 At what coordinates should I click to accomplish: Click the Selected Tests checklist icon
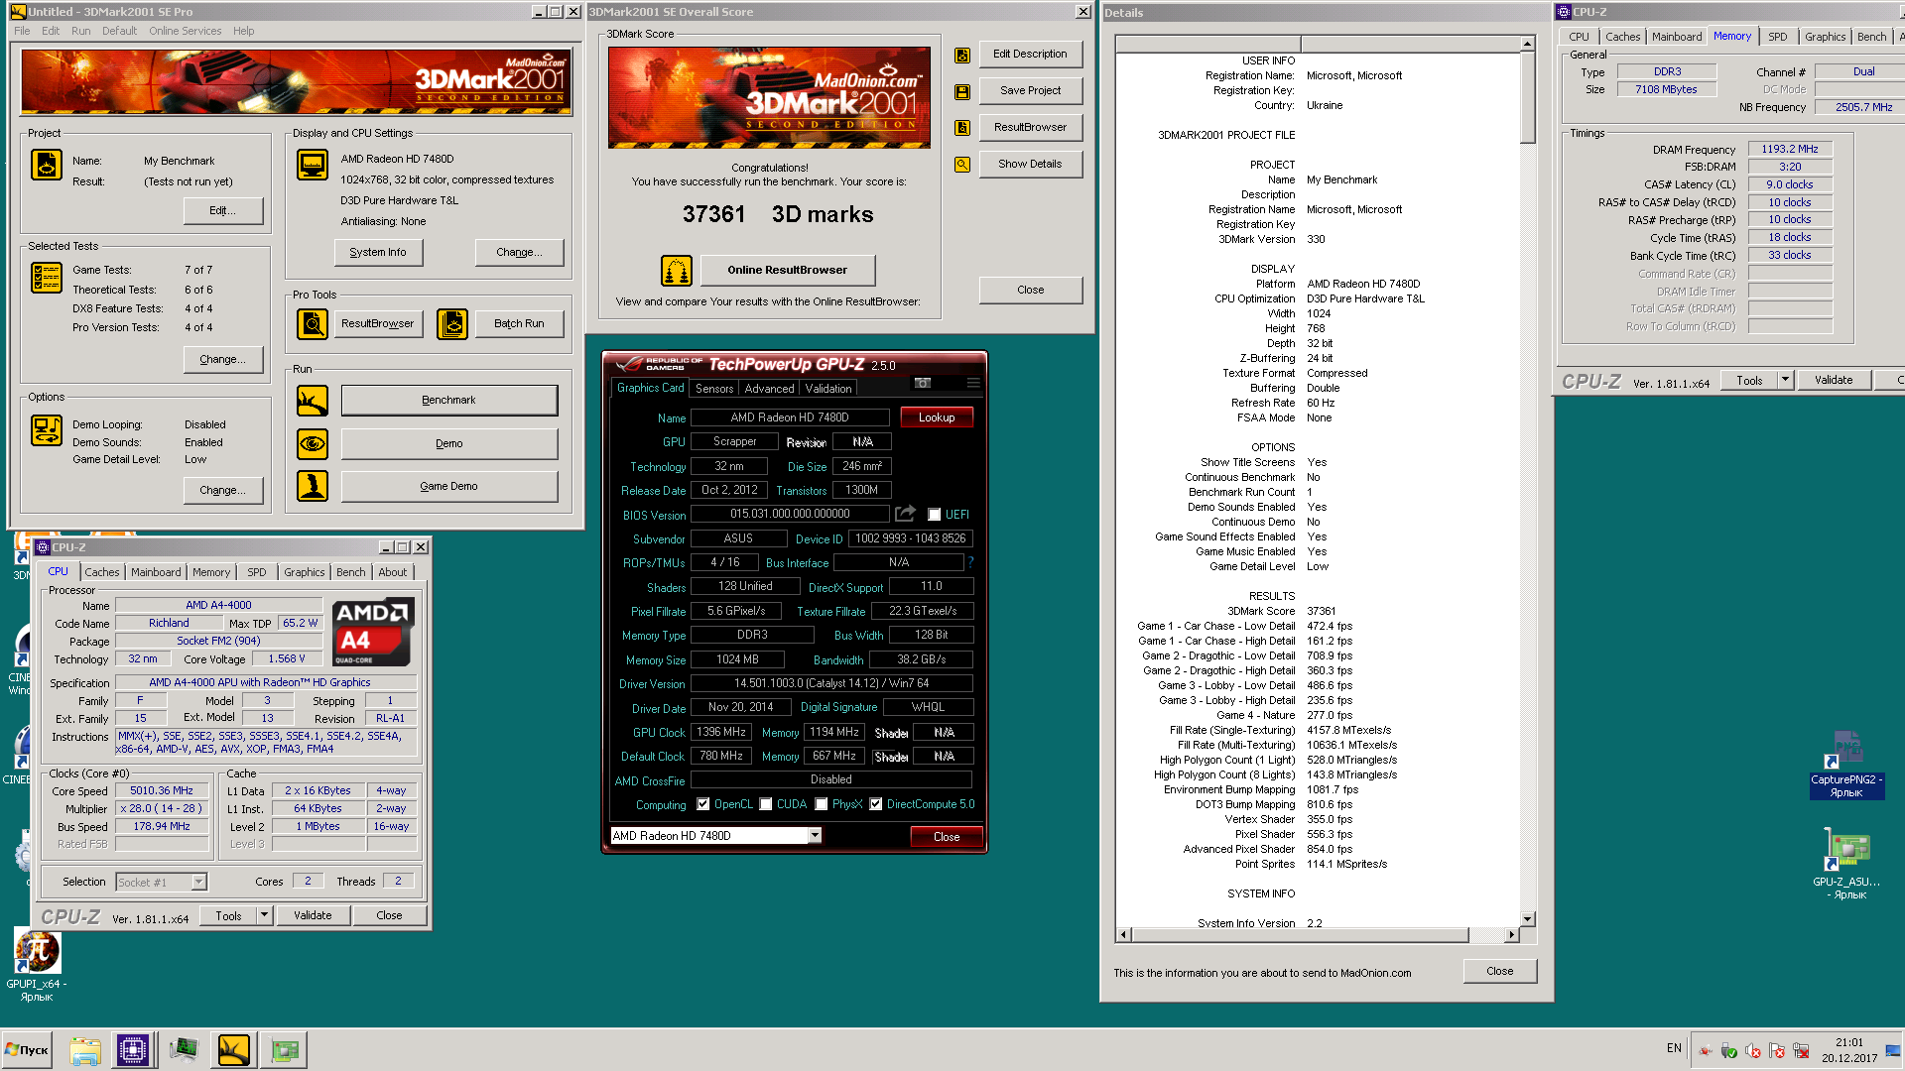click(47, 278)
